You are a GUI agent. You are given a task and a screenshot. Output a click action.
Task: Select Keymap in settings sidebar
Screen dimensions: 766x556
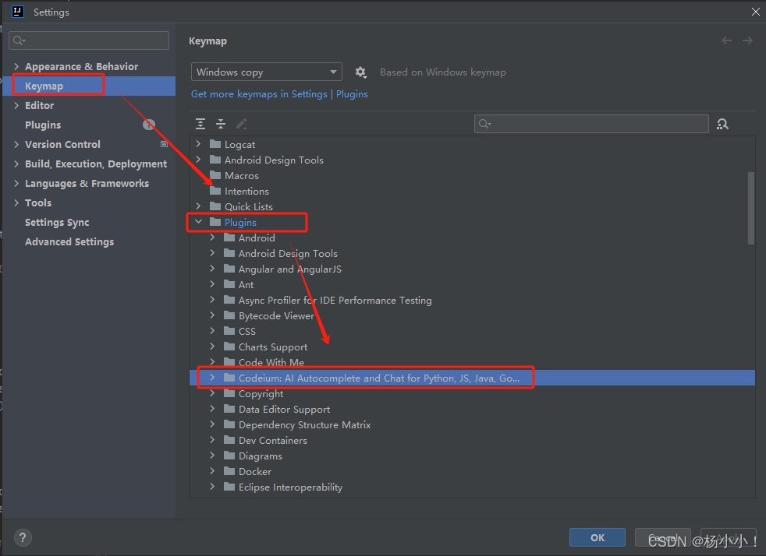[x=89, y=86]
